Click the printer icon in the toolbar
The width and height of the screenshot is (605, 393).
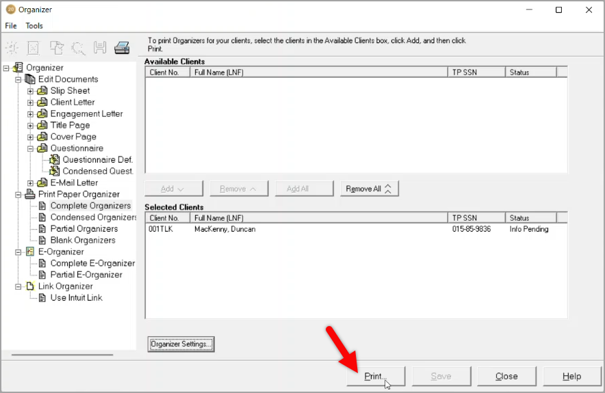click(x=122, y=48)
